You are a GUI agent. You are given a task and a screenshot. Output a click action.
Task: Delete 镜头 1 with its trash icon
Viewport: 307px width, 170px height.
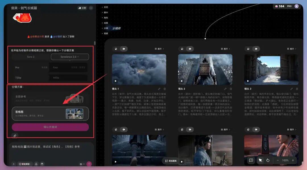pyautogui.click(x=165, y=89)
